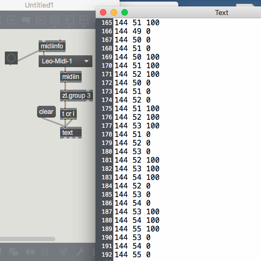Select the t cr l trigger object
This screenshot has height=261, width=261.
tap(68, 114)
